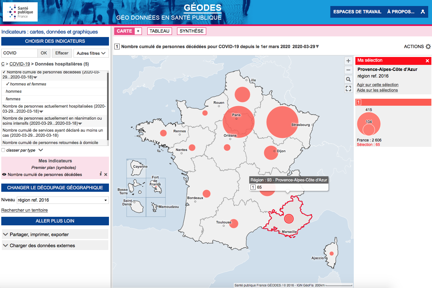Switch to the TABLEAU tab
The image size is (432, 288).
click(x=160, y=31)
